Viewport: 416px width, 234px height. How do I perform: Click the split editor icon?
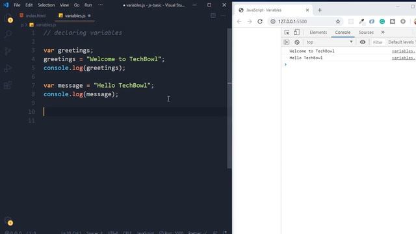(x=213, y=16)
